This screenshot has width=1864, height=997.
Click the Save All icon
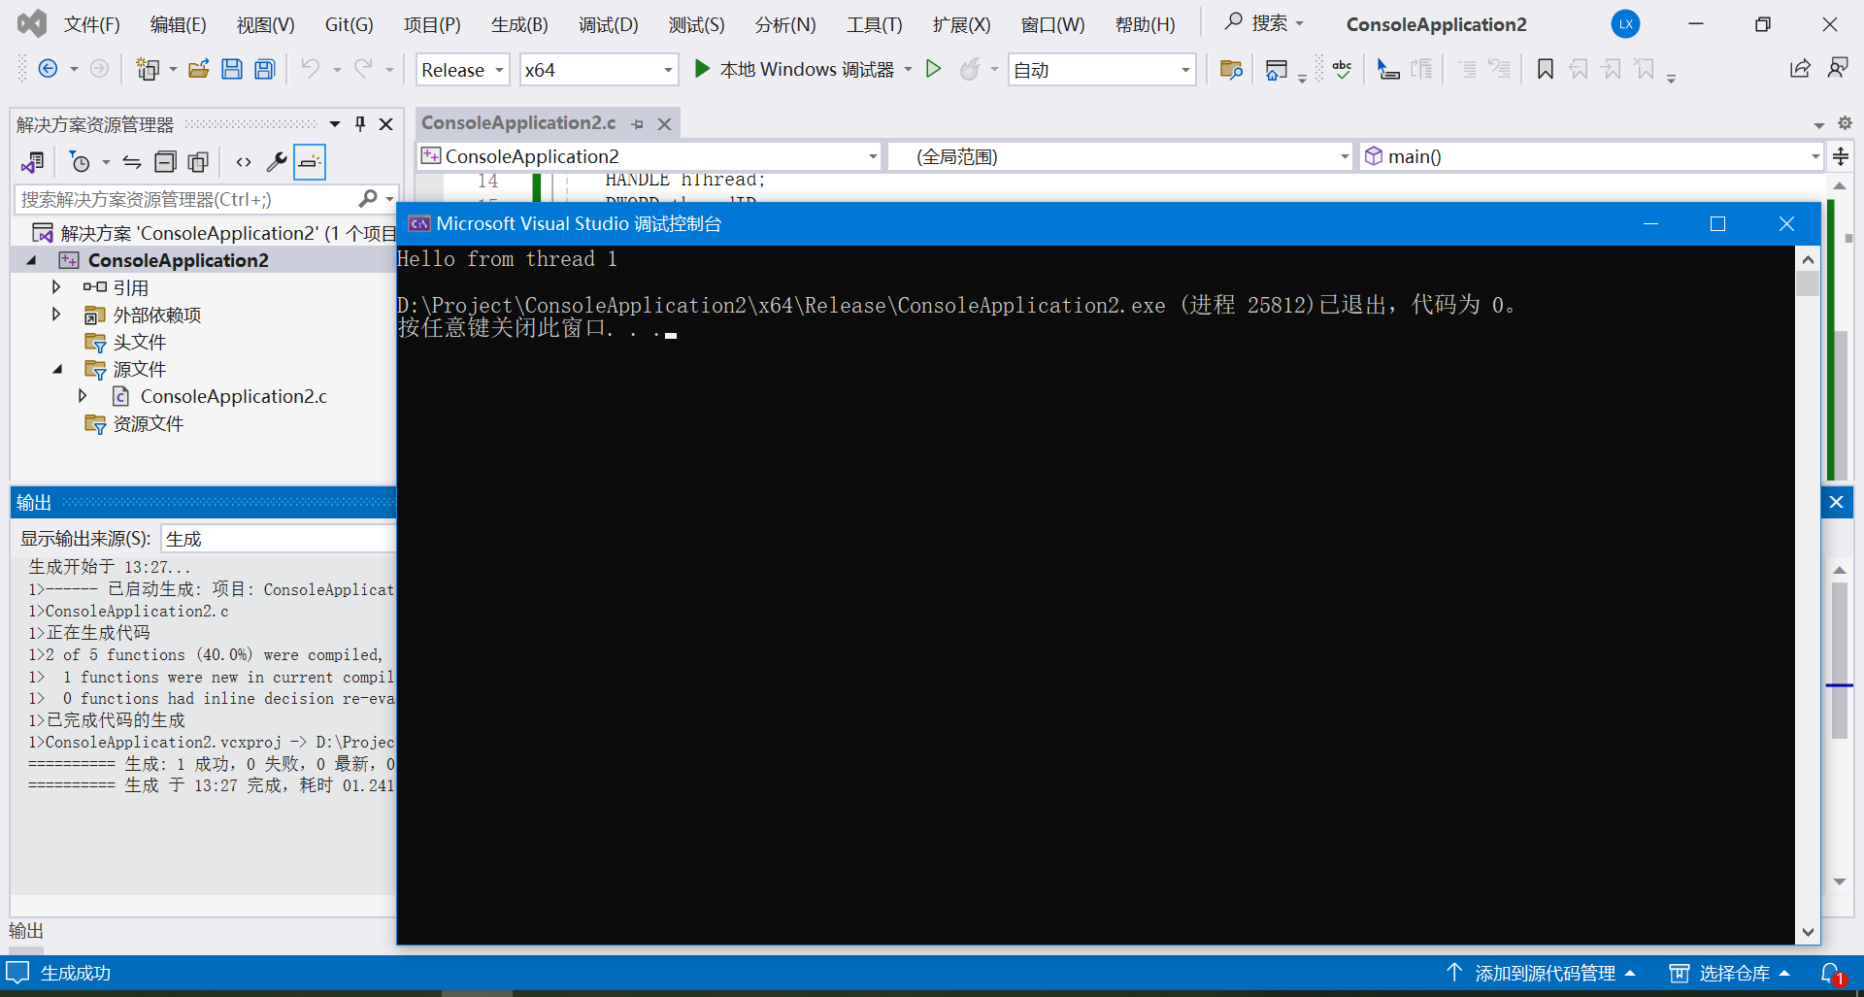pos(263,68)
